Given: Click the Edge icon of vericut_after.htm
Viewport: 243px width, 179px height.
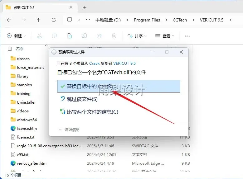Looking at the screenshot, I should pos(13,163).
